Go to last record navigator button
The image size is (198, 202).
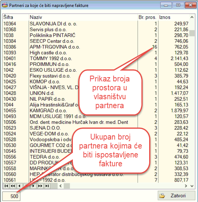point(47,186)
